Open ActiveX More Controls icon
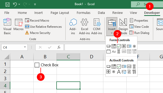 (x=134, y=72)
